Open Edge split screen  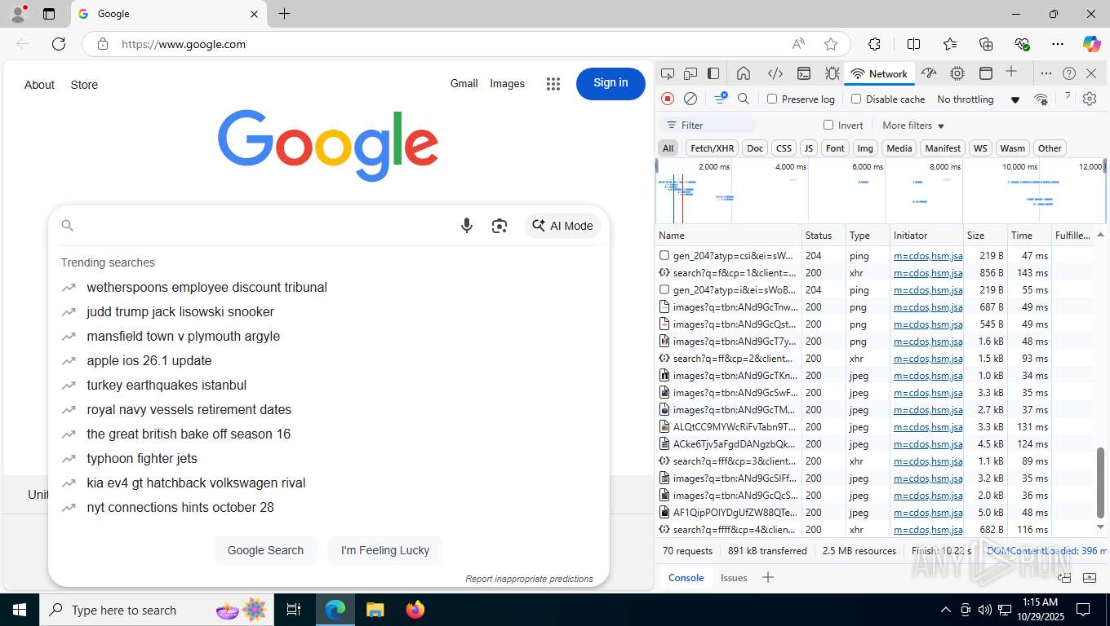tap(914, 44)
